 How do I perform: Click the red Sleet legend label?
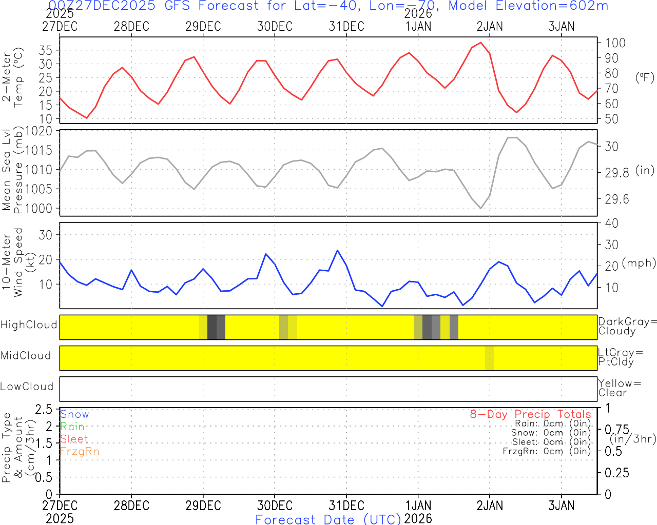74,439
